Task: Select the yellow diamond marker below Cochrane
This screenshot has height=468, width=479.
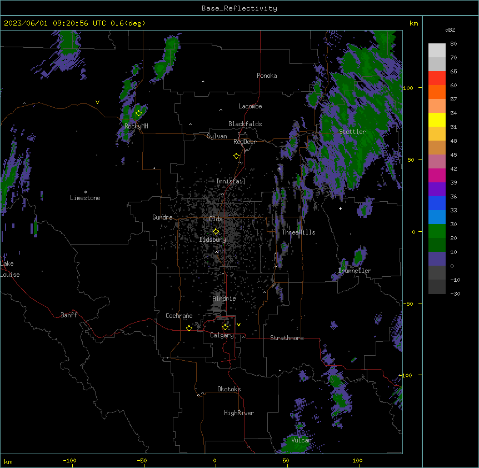Action: click(189, 328)
